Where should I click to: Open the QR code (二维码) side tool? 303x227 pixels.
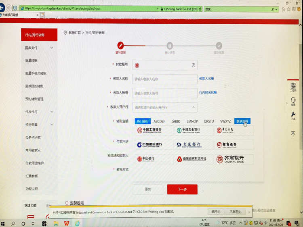tap(293, 87)
